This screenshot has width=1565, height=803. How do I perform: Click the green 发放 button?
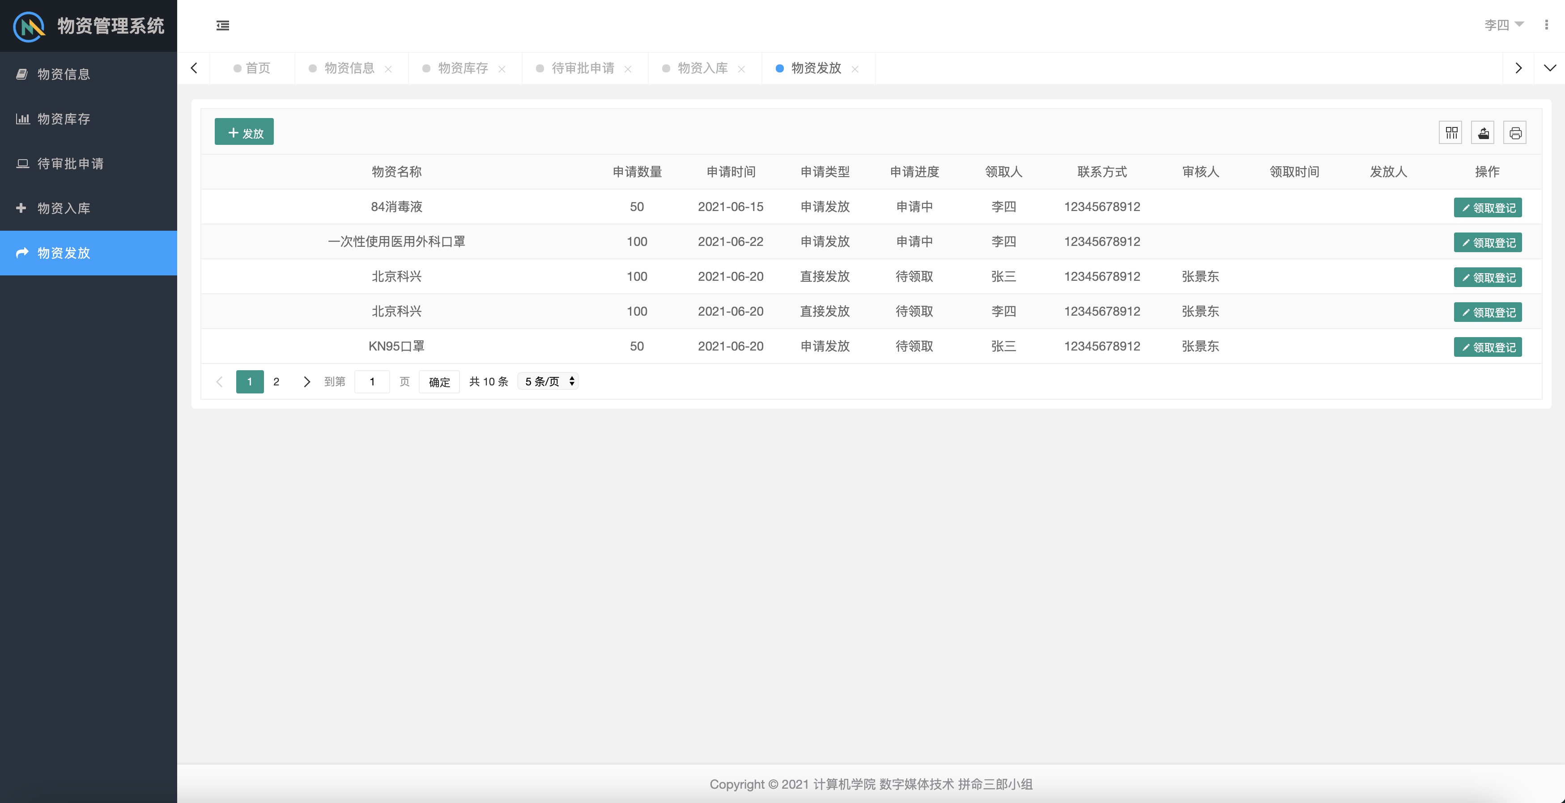(x=244, y=132)
